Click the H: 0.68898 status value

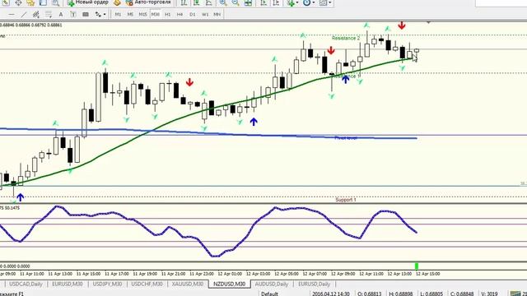[x=401, y=294]
